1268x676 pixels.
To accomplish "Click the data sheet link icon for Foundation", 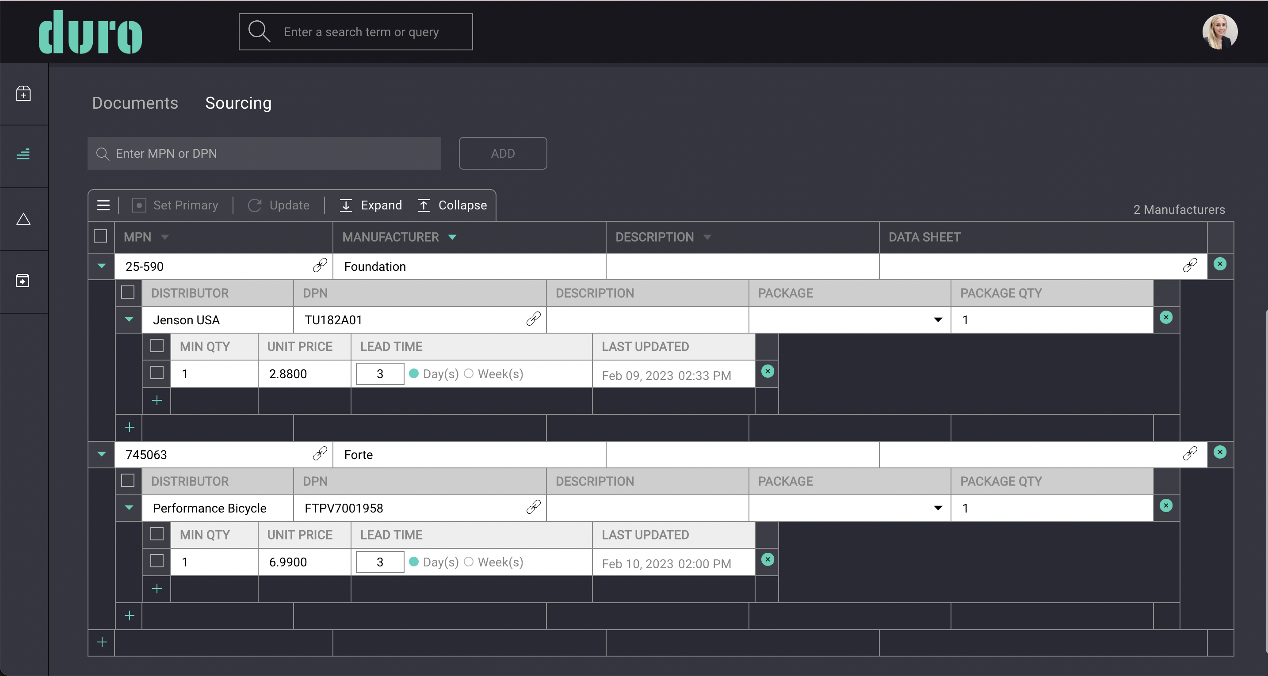I will pos(1190,266).
